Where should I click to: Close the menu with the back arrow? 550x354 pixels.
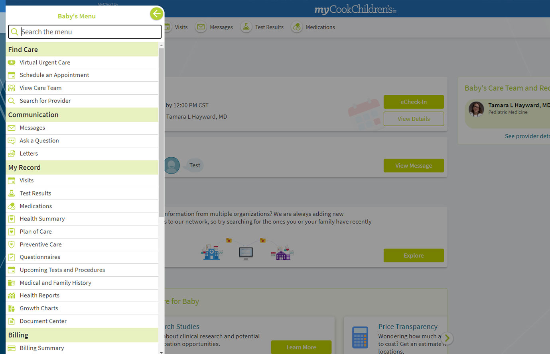point(156,14)
